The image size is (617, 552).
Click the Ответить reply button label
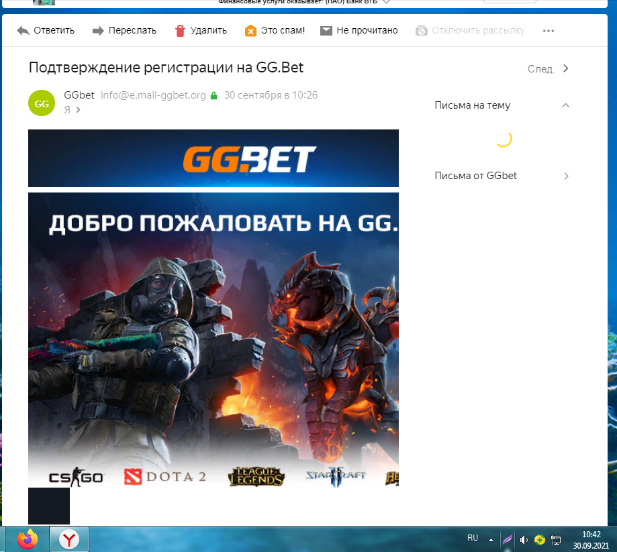click(54, 31)
